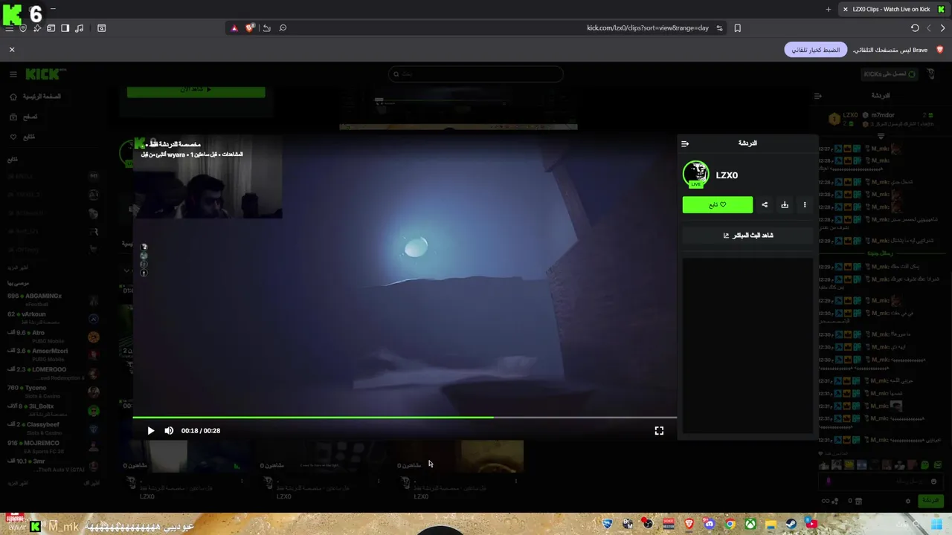
Task: Select the LZX0 Clips browser tab
Action: click(893, 9)
